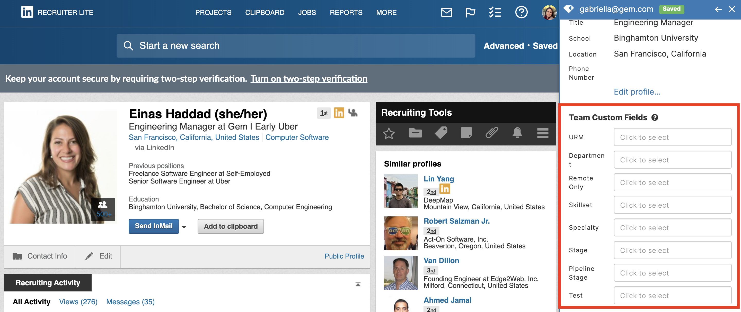Click Turn on two-step verification link
Image resolution: width=741 pixels, height=312 pixels.
tap(309, 79)
